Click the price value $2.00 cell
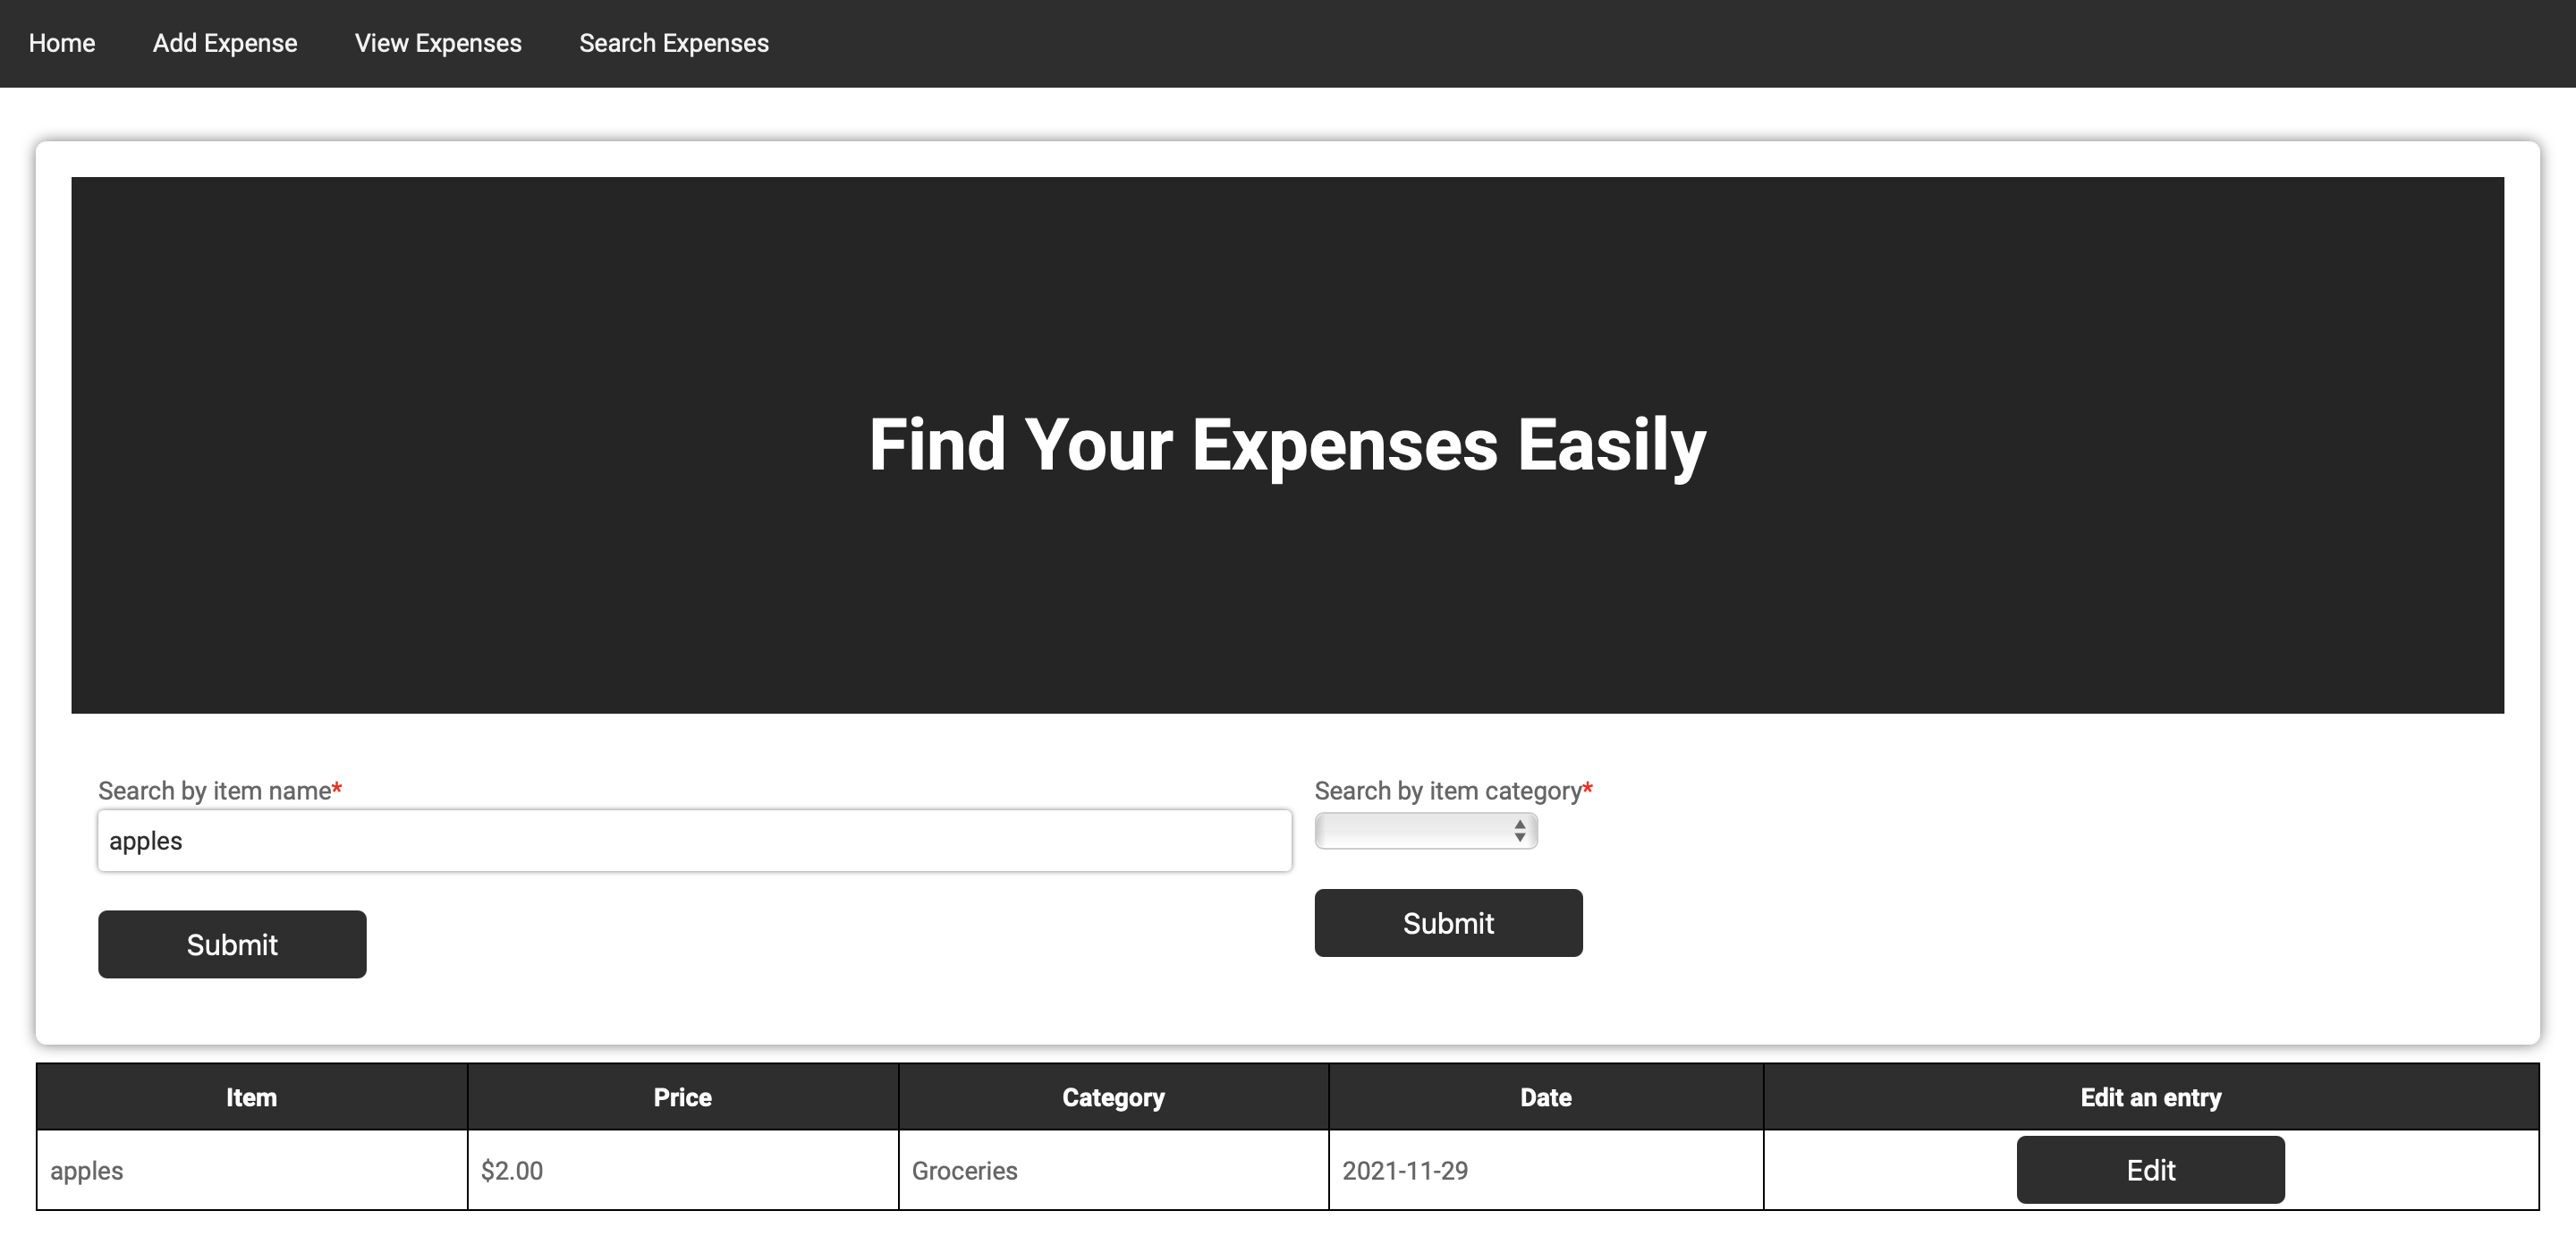This screenshot has width=2576, height=1236. [x=682, y=1170]
